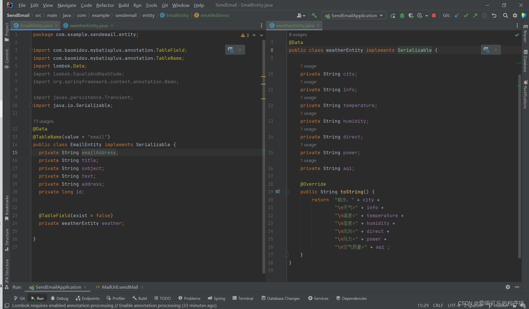Rerun SendEmailApplication with the green rerun icon

[393, 15]
